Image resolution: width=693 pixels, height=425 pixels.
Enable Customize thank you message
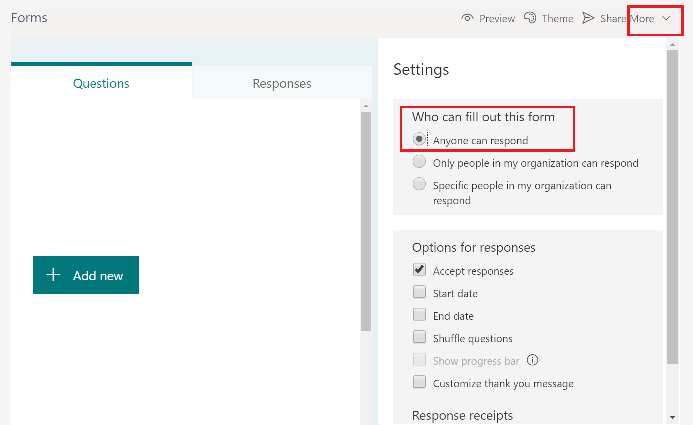[x=419, y=382]
